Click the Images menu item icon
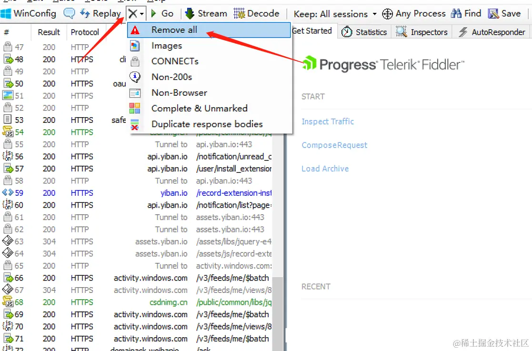The width and height of the screenshot is (532, 351). 135,45
